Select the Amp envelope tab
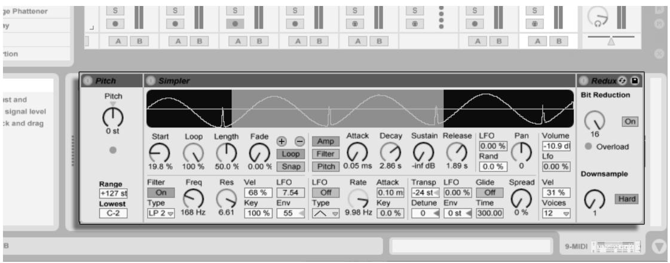 pyautogui.click(x=326, y=142)
